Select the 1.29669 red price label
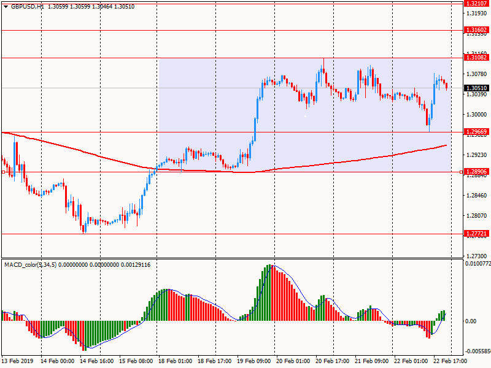Image resolution: width=491 pixels, height=368 pixels. 476,132
